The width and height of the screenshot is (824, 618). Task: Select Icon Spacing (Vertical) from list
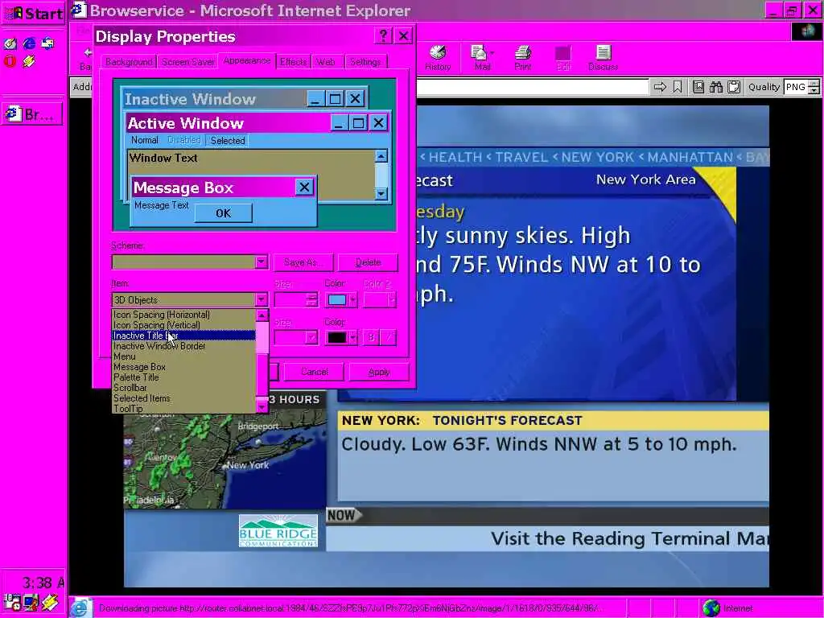[x=184, y=325]
